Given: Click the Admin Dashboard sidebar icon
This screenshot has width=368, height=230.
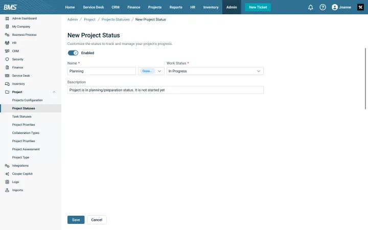Looking at the screenshot, I should [7, 18].
